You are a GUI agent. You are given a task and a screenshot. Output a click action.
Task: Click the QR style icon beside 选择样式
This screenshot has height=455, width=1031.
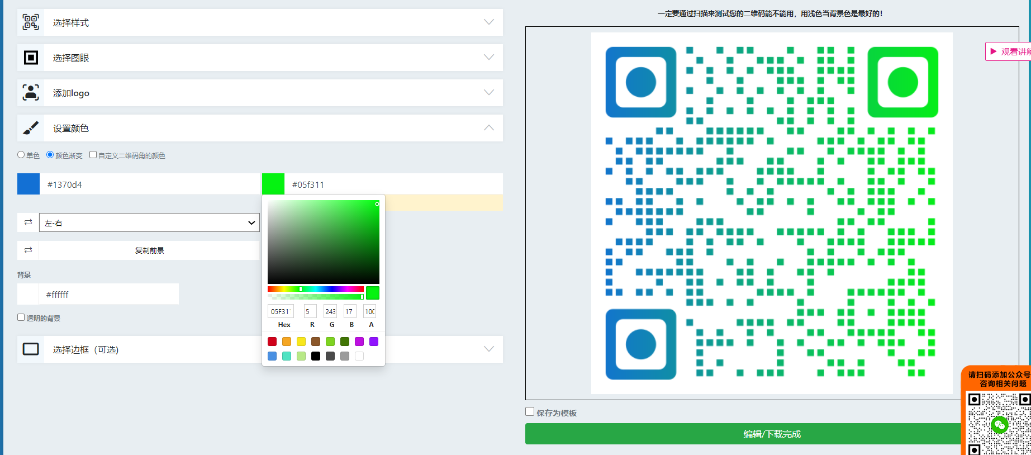point(31,22)
